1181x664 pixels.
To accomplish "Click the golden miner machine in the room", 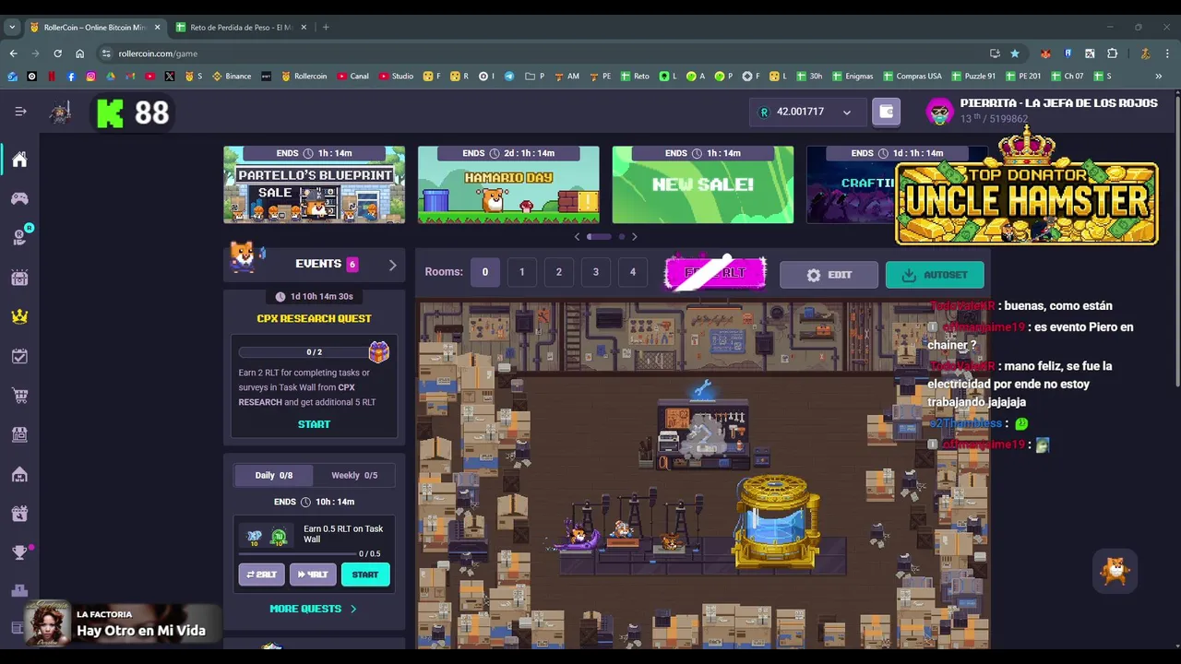I will (x=776, y=521).
